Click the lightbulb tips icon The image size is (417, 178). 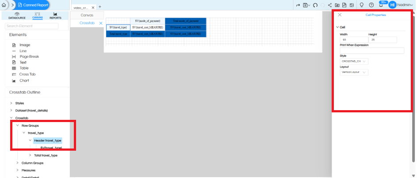[361, 5]
